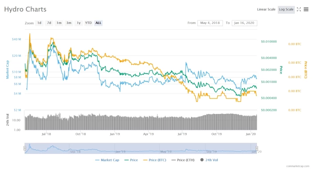The width and height of the screenshot is (315, 172).
Task: Click the $0.010000 price axis label
Action: click(x=269, y=42)
